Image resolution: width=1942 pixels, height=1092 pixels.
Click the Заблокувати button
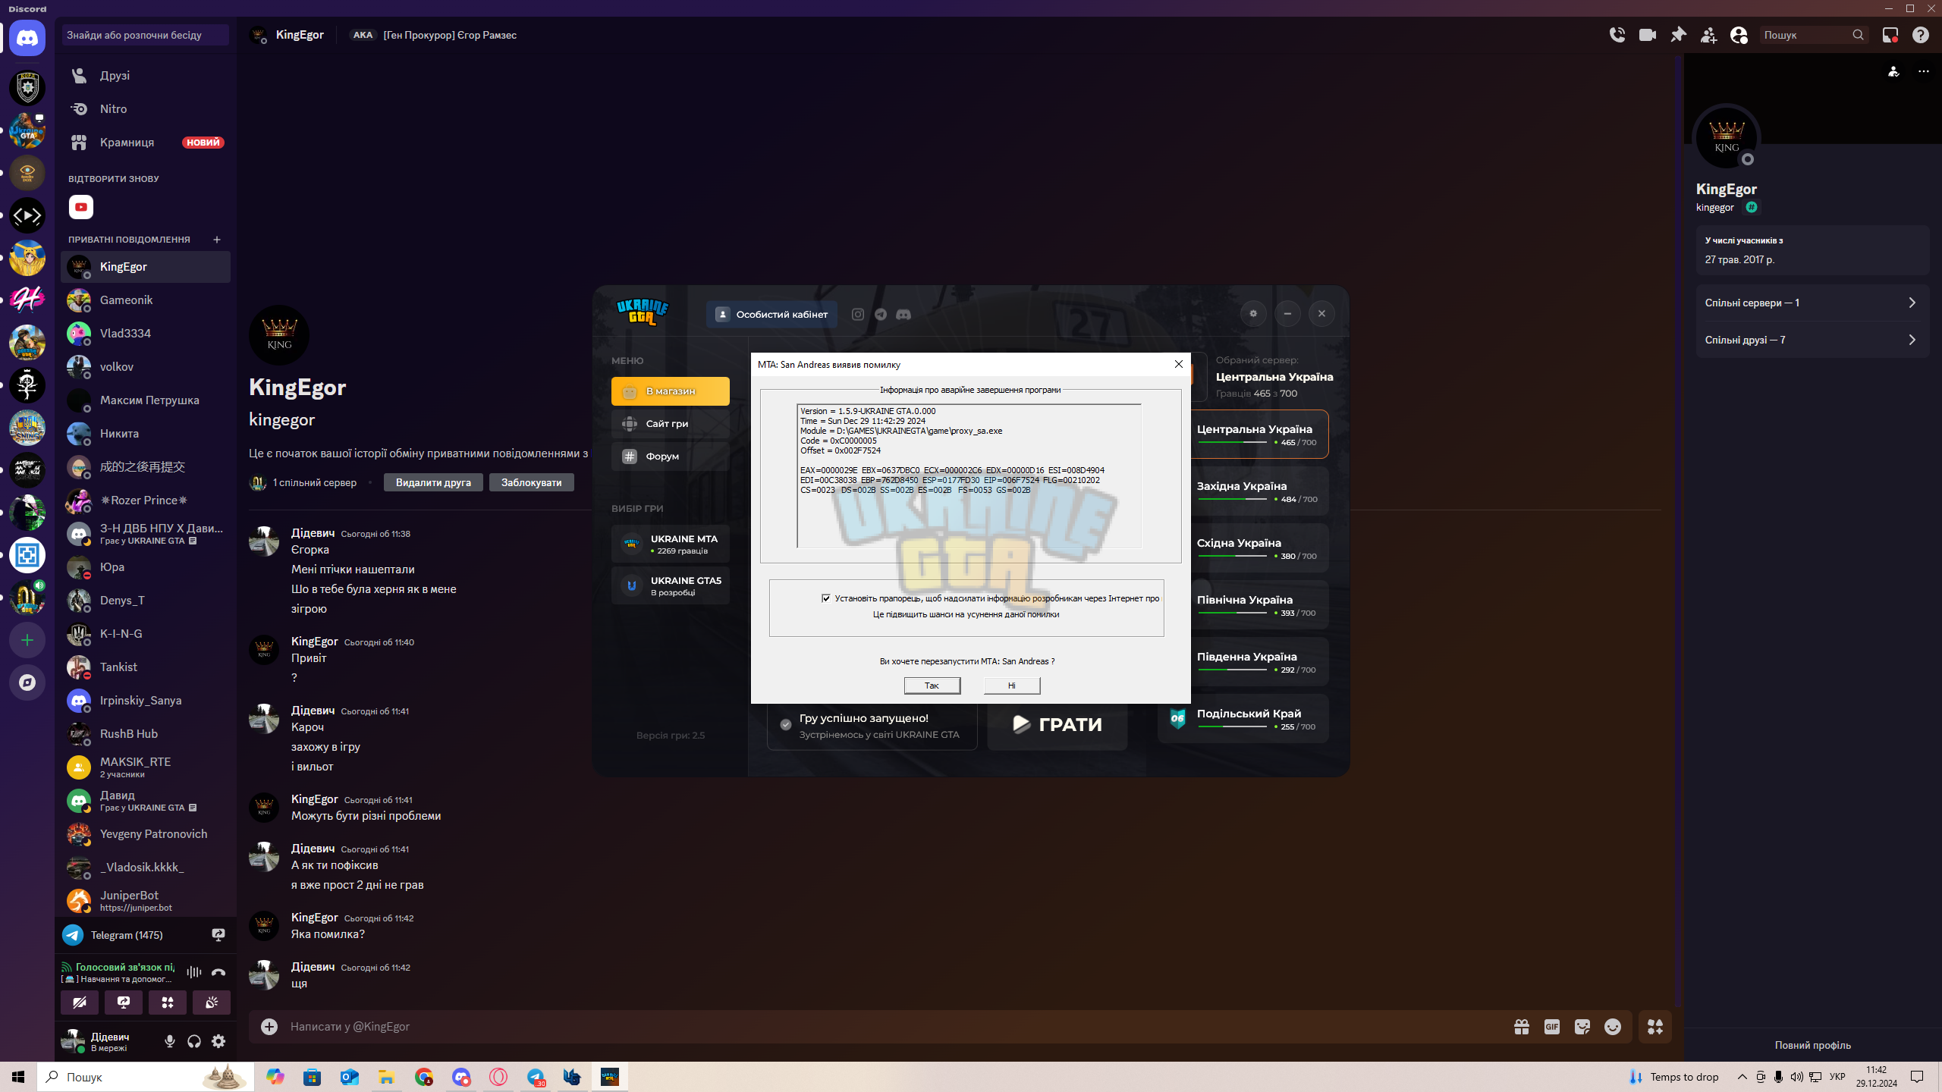[x=531, y=482]
